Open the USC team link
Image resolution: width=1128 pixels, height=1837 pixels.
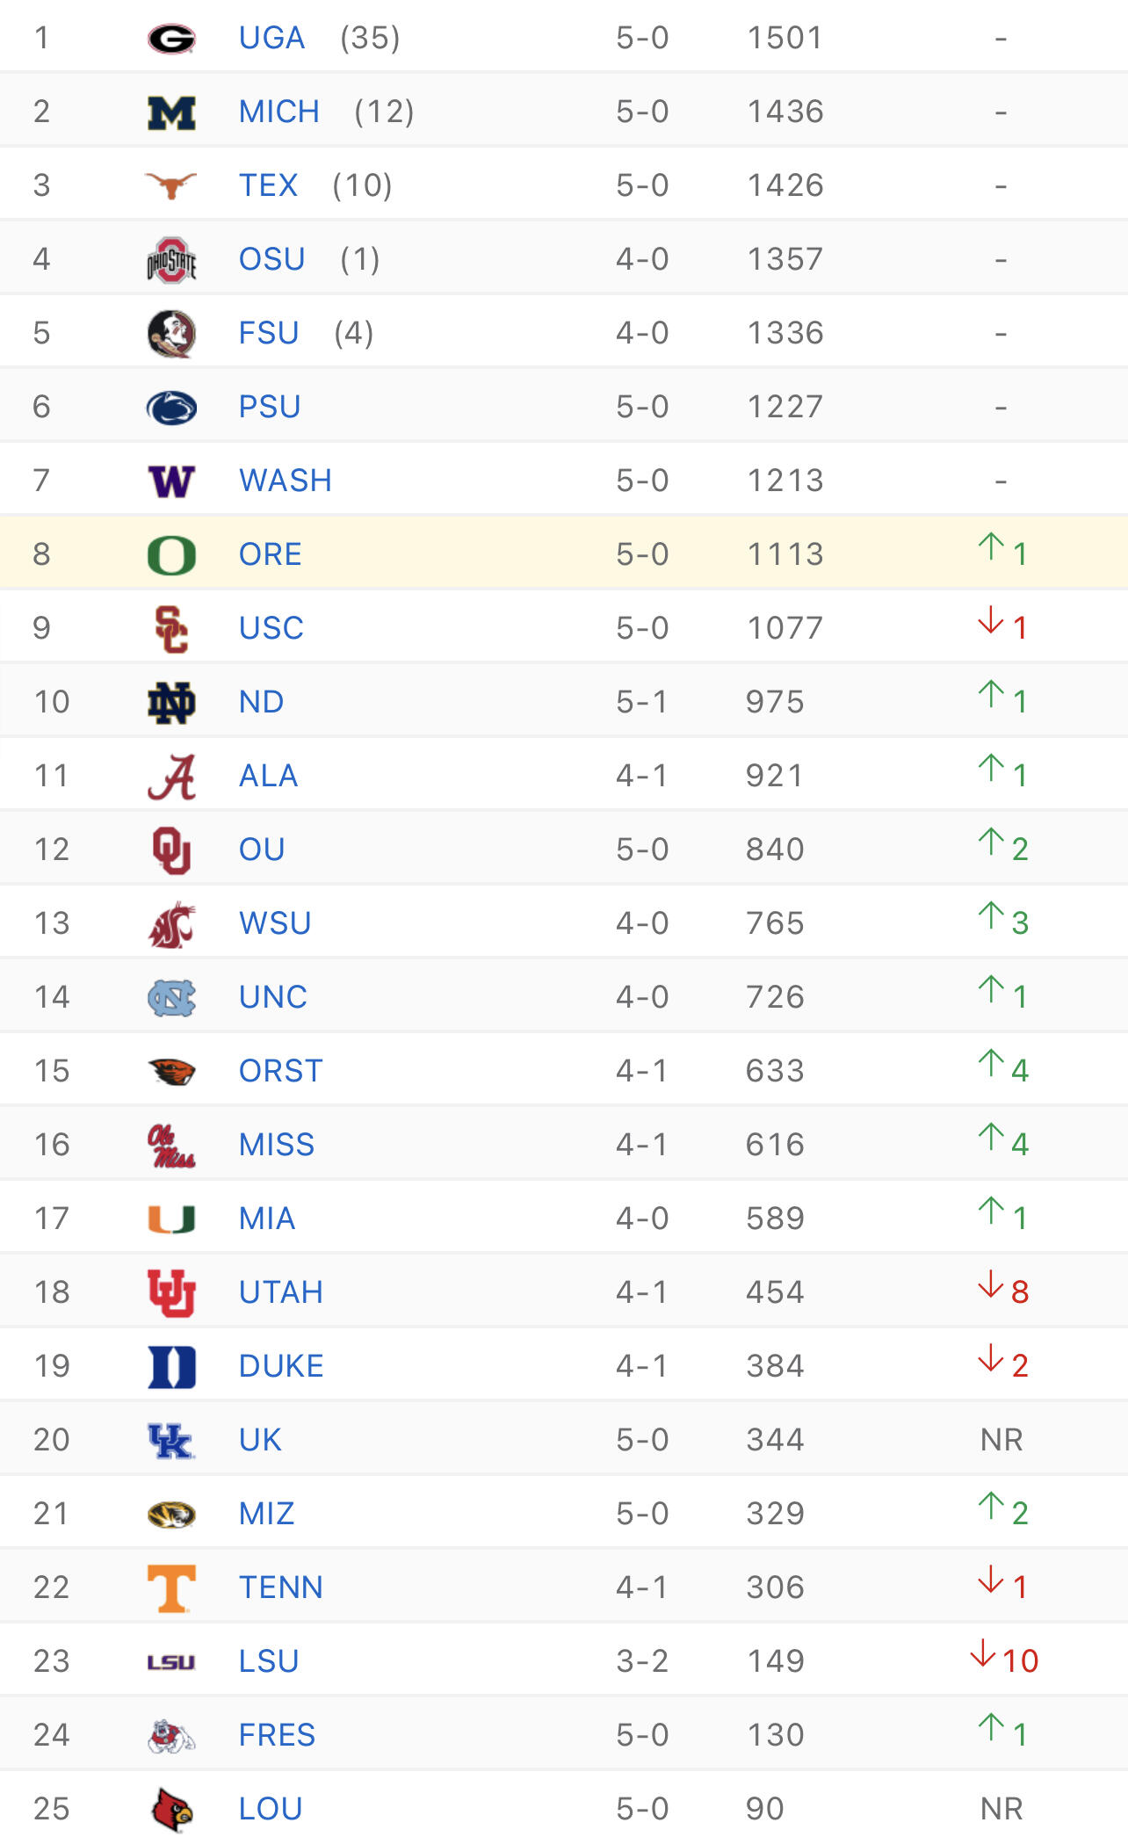pyautogui.click(x=271, y=628)
